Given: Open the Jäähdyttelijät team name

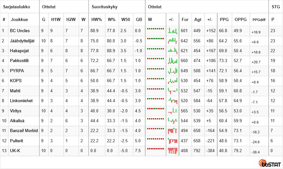Looking at the screenshot, I should pyautogui.click(x=22, y=41).
